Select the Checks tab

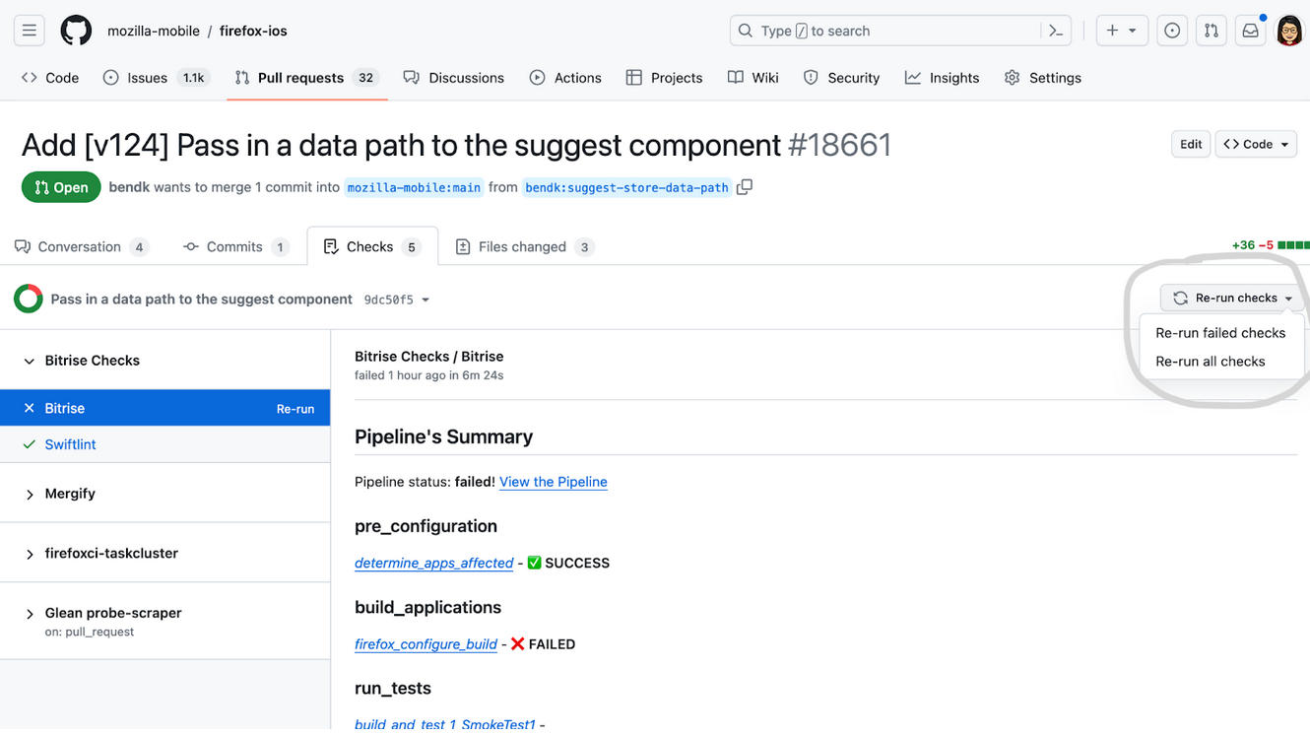click(372, 246)
